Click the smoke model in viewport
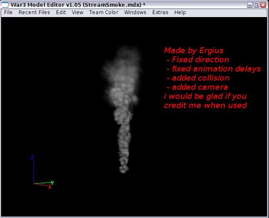269x218 pixels. [122, 110]
